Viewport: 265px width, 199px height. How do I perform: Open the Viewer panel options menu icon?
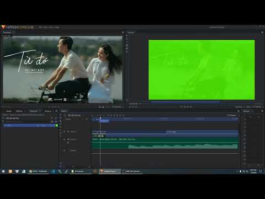coord(262,33)
